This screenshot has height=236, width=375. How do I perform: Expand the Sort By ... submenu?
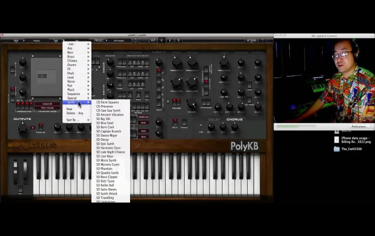tap(77, 120)
